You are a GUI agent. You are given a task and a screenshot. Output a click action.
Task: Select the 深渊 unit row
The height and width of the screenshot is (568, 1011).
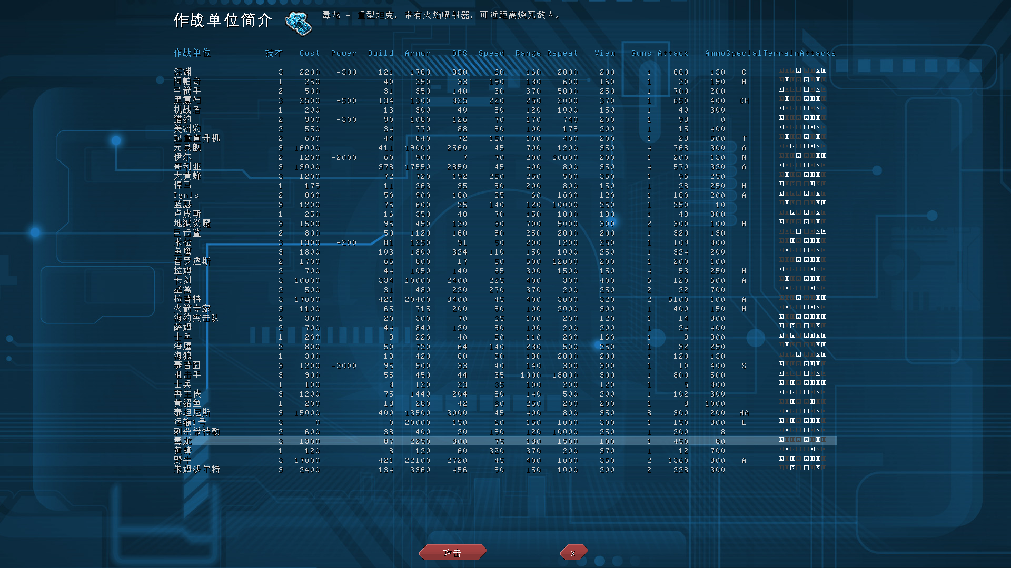pos(505,72)
